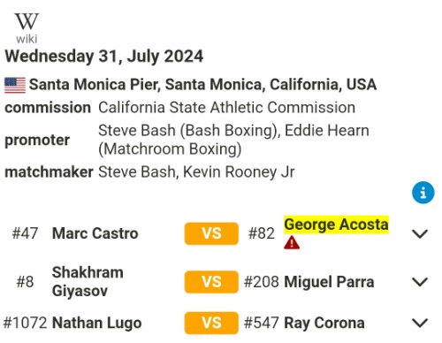442x343 pixels.
Task: Open Marc Castro's boxer profile
Action: [x=95, y=233]
